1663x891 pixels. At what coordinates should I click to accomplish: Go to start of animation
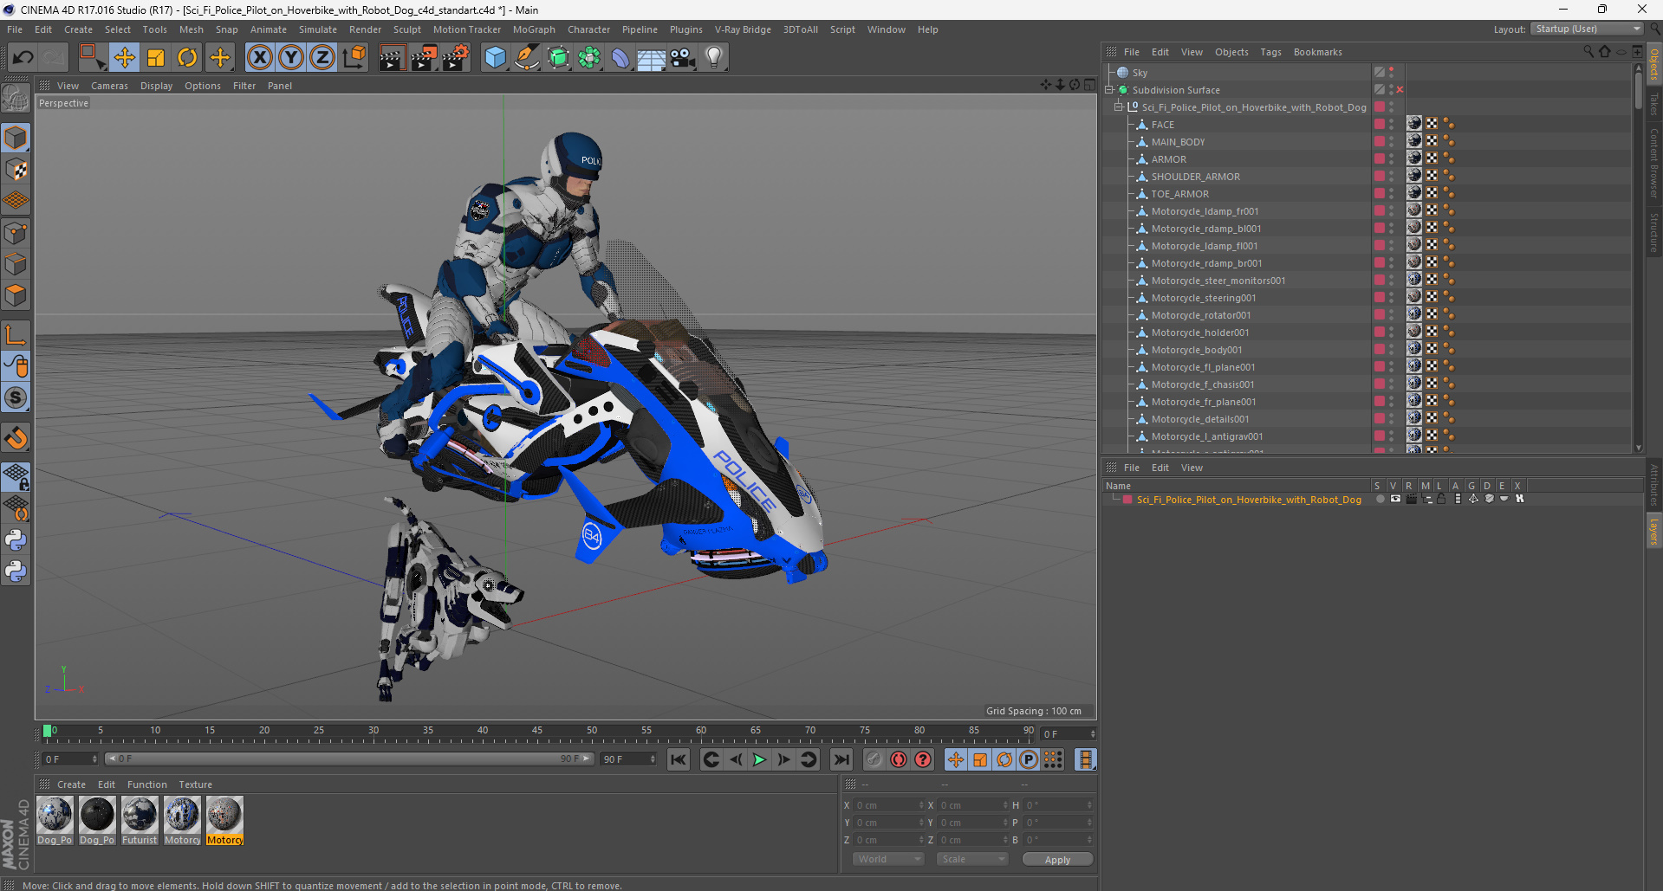pos(679,759)
